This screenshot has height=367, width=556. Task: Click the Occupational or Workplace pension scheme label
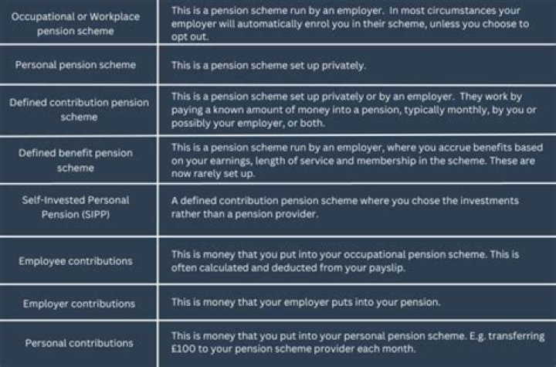coord(79,24)
